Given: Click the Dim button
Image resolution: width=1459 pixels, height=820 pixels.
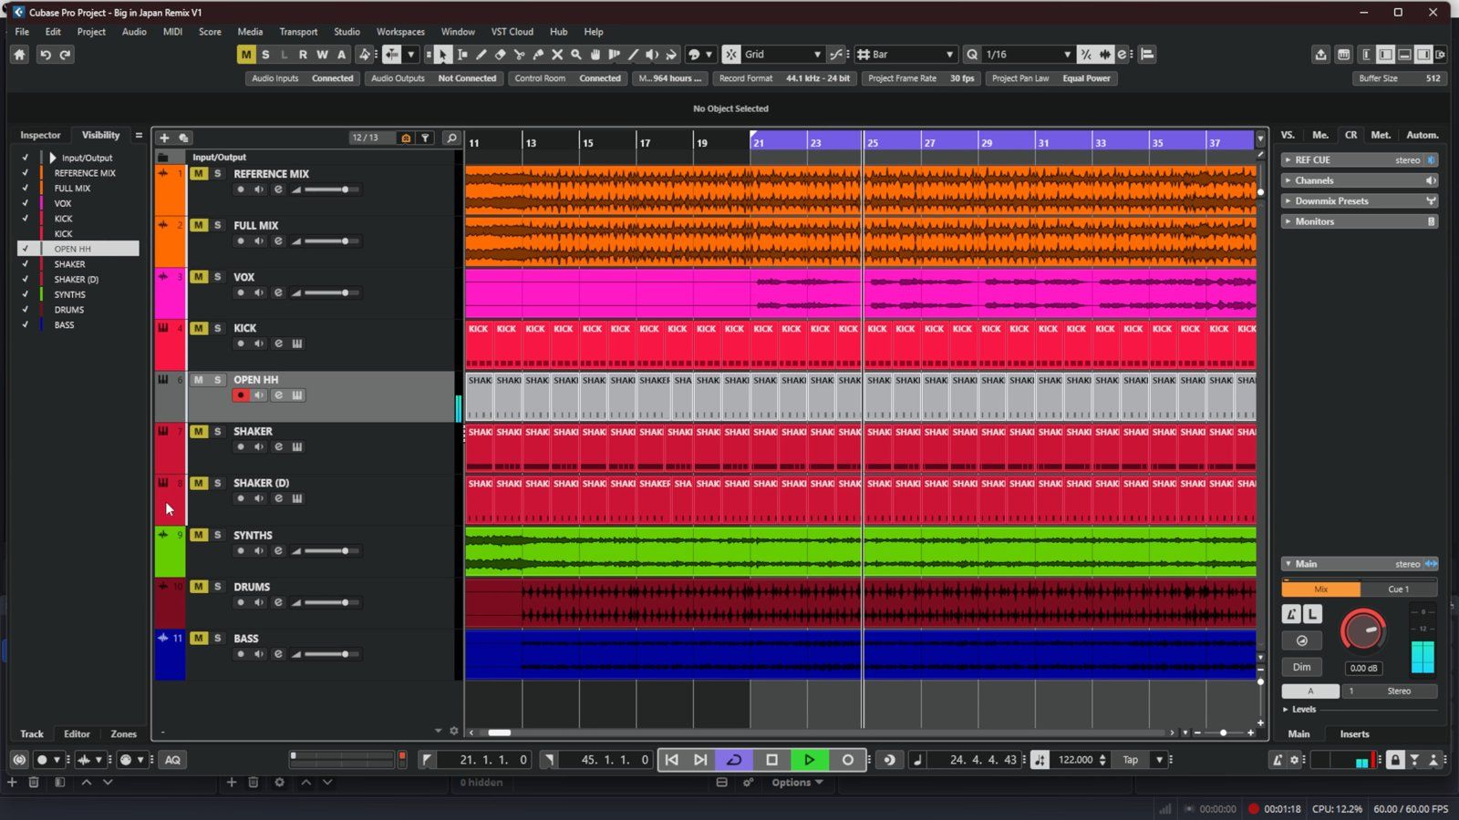Looking at the screenshot, I should pos(1302,667).
